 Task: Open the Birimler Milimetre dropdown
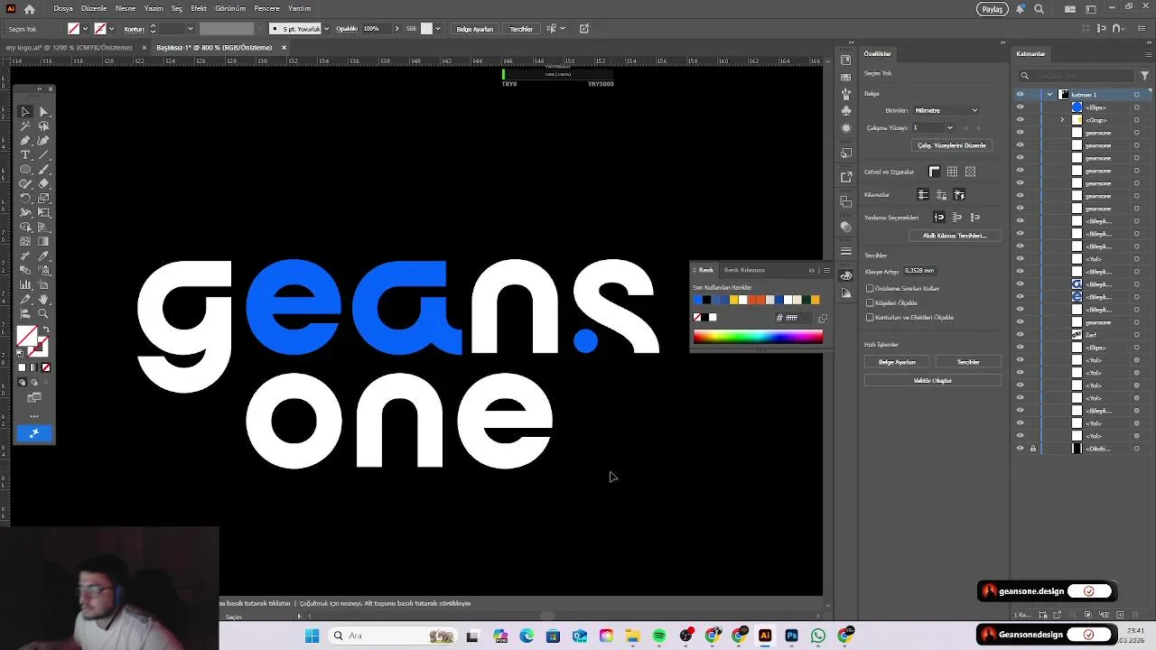click(946, 110)
